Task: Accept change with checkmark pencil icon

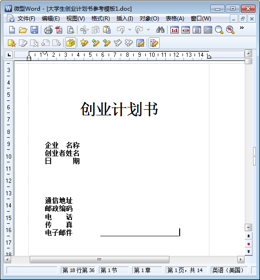Action: click(x=118, y=43)
